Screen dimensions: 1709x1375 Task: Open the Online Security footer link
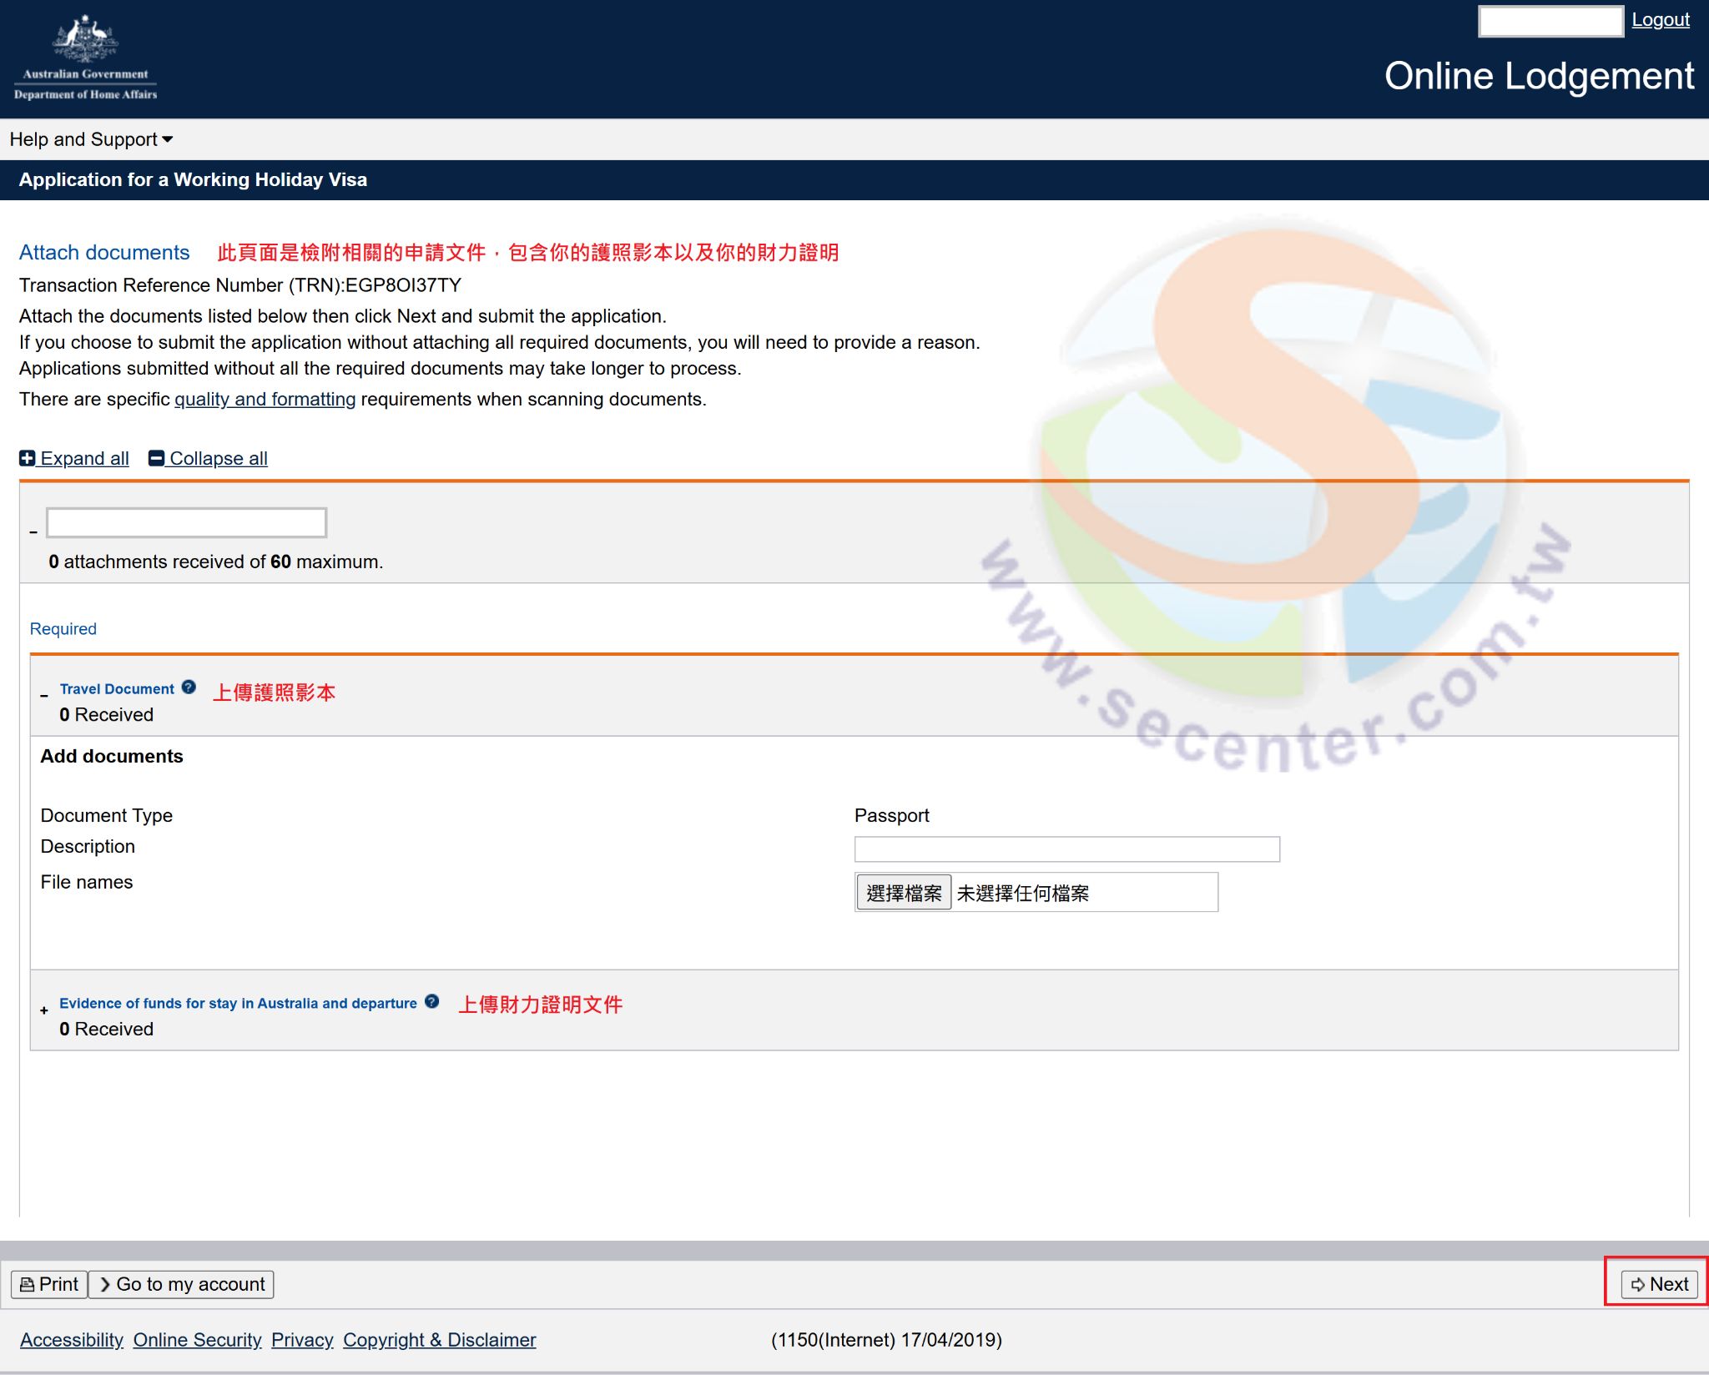coord(197,1340)
